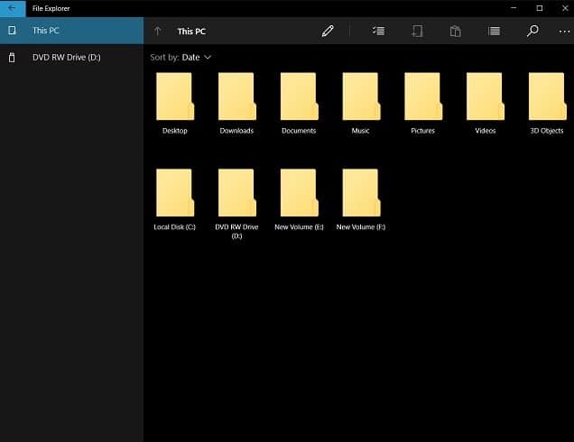
Task: Open Local Disk (C:) drive
Action: point(175,193)
